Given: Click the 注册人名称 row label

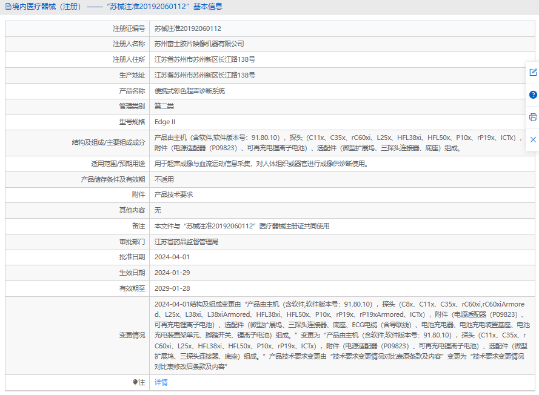Looking at the screenshot, I should [x=129, y=44].
